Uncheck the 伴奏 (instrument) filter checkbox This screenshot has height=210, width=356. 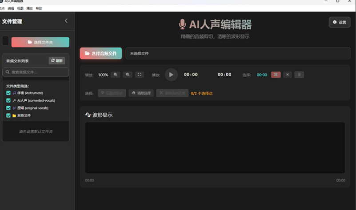pos(8,93)
